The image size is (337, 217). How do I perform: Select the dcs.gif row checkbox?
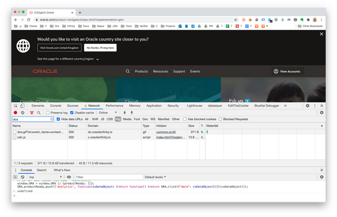pyautogui.click(x=15, y=132)
